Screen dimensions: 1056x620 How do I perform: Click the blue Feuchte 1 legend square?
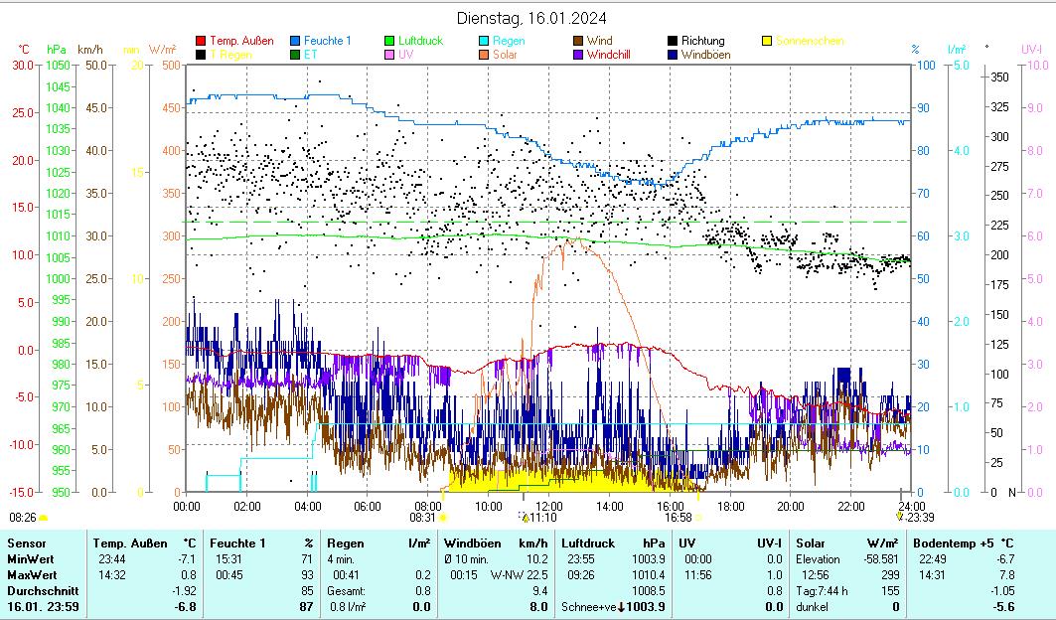pyautogui.click(x=296, y=42)
